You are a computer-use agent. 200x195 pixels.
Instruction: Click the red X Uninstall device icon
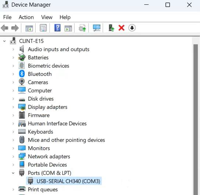[121, 28]
